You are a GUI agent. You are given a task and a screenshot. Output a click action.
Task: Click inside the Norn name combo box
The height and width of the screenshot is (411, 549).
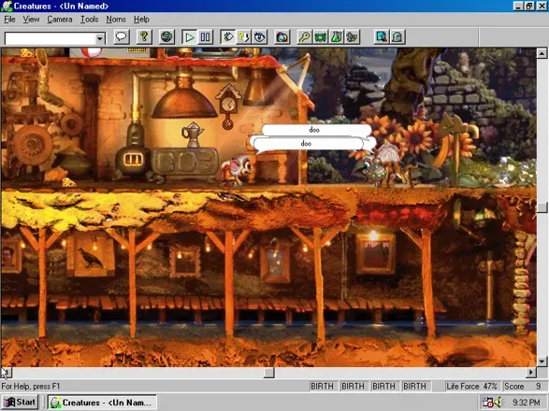click(x=51, y=38)
